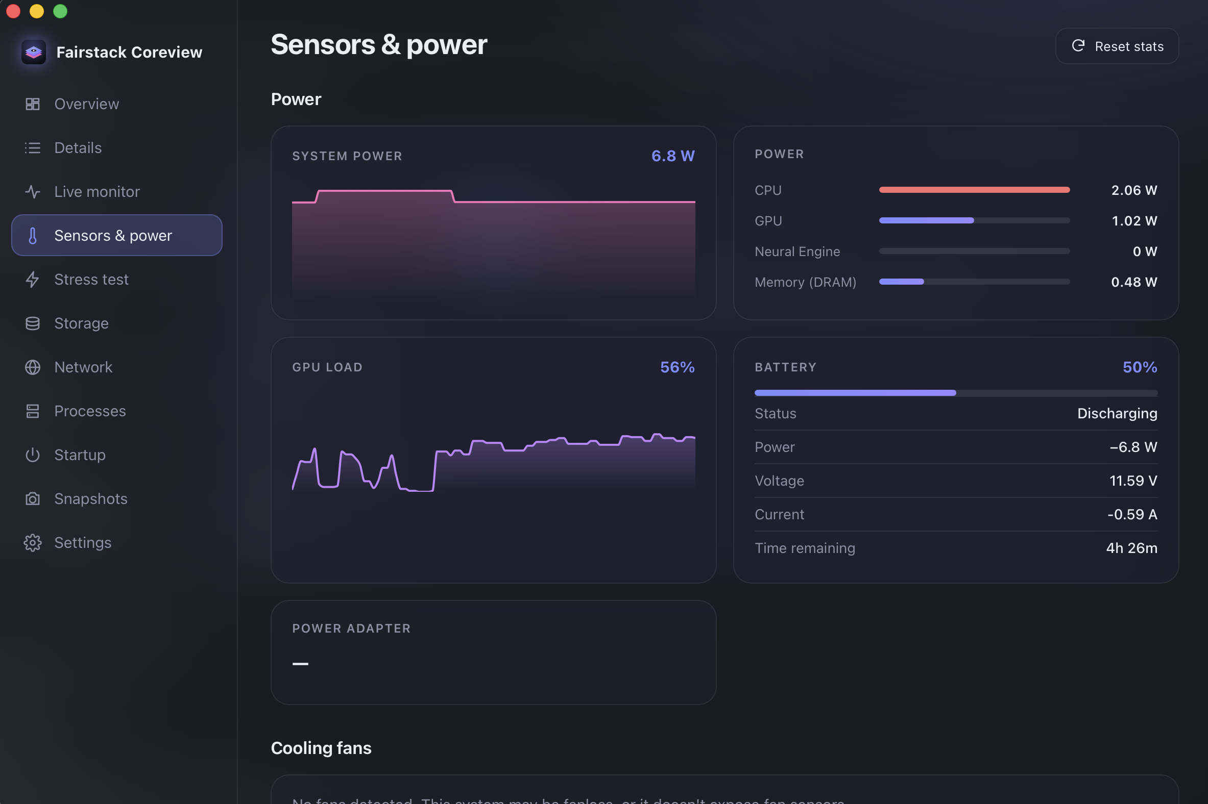Click the battery 50% progress bar
Image resolution: width=1208 pixels, height=804 pixels.
(x=955, y=393)
